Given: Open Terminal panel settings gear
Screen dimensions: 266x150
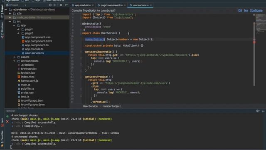Looking at the screenshot, I should (258, 111).
